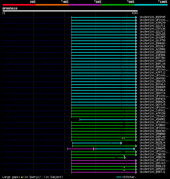Viewport: 170px width, 179px height.
Task: Select the UniRef100_Q9ZVD5 label
Action: coord(152,35)
